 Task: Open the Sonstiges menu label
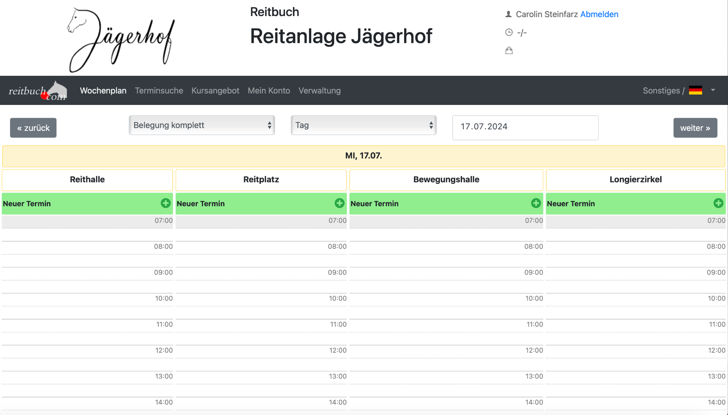664,91
